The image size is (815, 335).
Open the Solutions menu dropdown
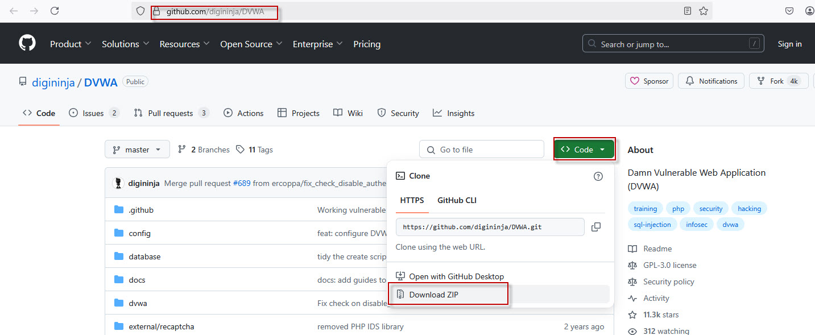tap(126, 44)
